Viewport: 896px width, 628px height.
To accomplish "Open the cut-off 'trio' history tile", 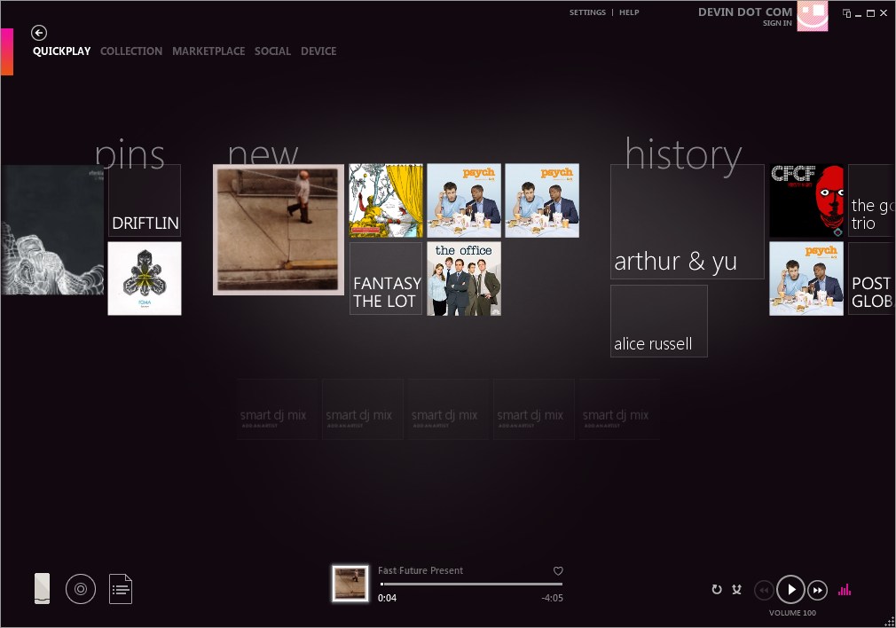I will [x=871, y=200].
